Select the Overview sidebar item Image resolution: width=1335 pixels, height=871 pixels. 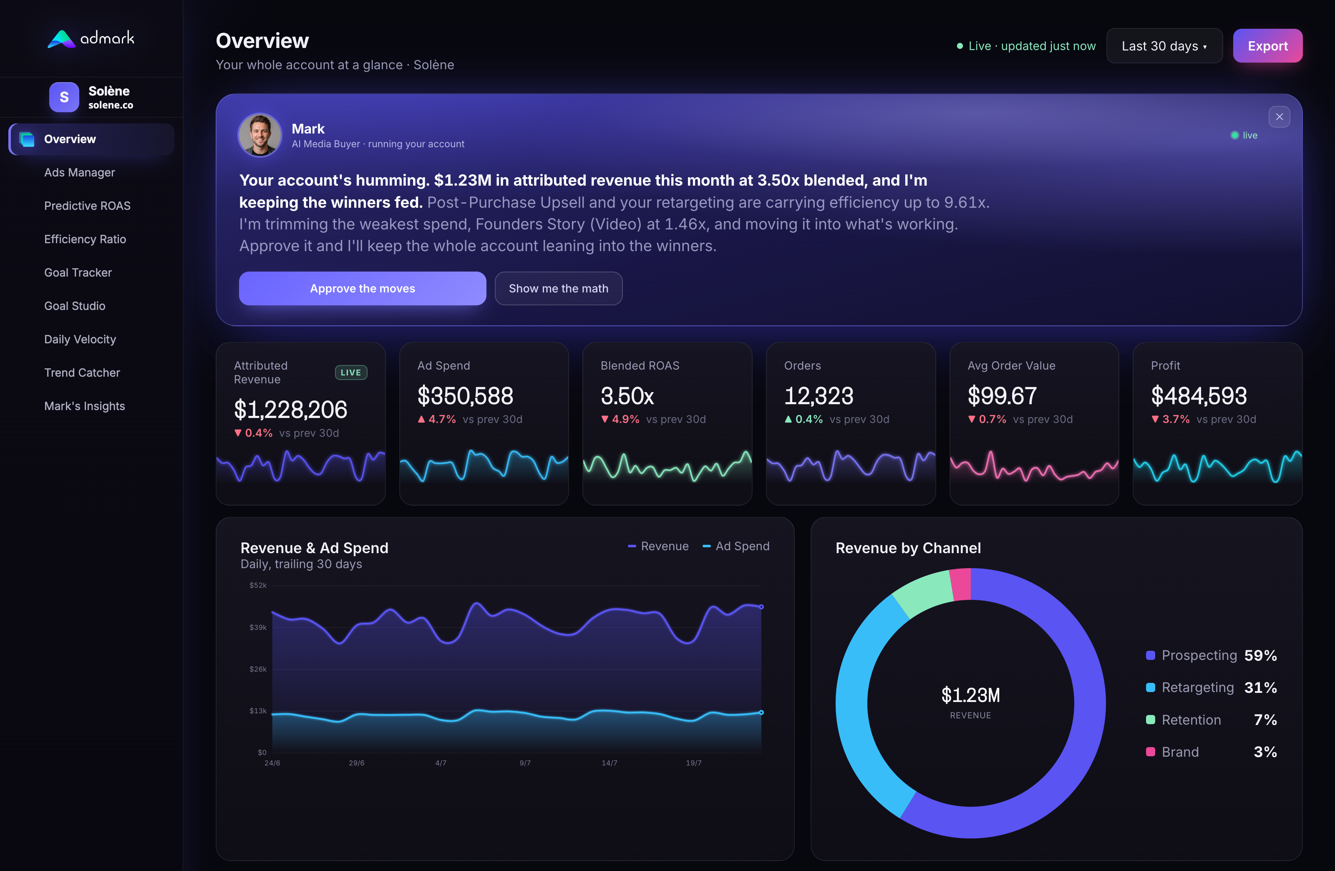pos(91,139)
